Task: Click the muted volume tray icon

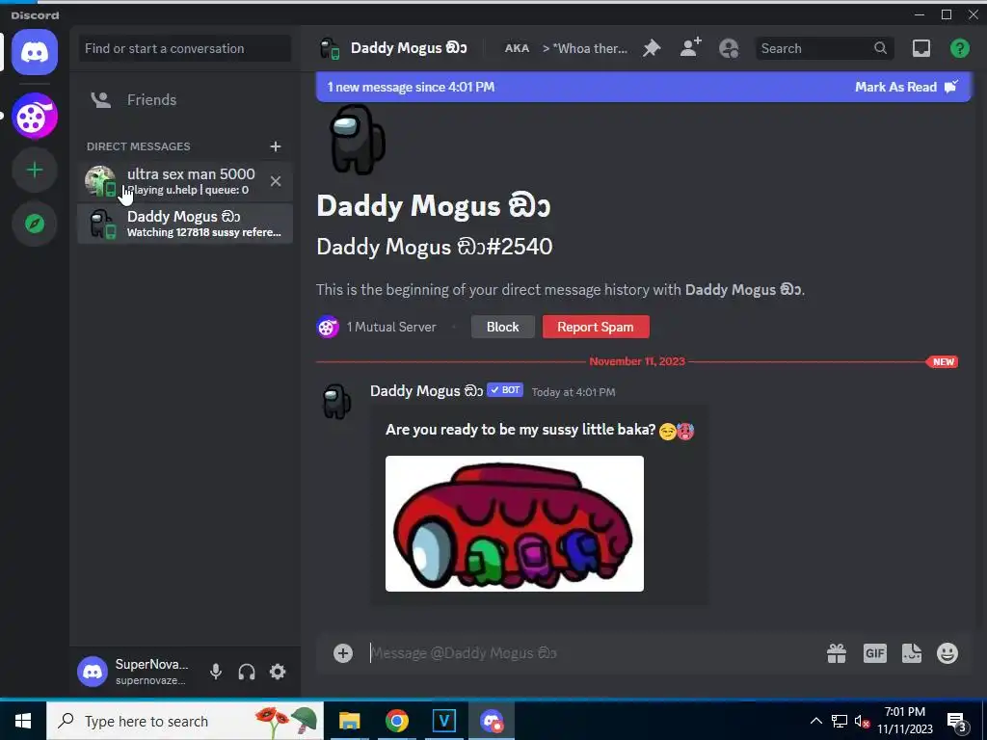Action: click(x=863, y=722)
